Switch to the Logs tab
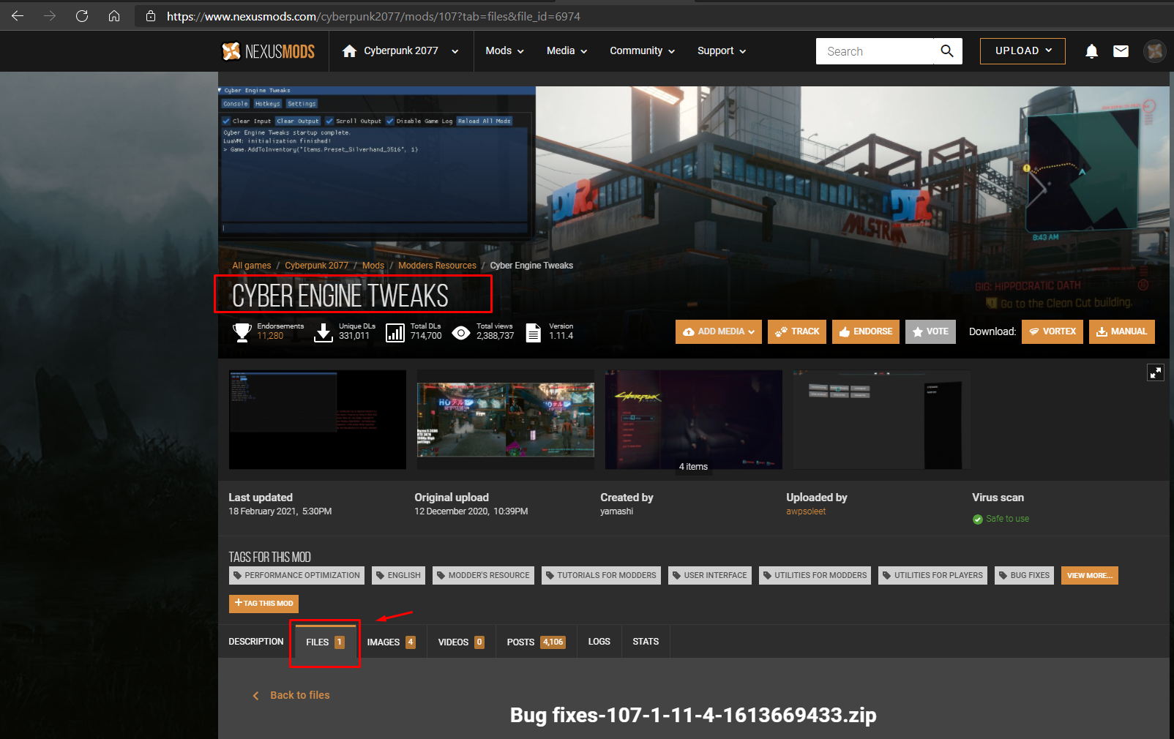1174x739 pixels. (x=599, y=642)
